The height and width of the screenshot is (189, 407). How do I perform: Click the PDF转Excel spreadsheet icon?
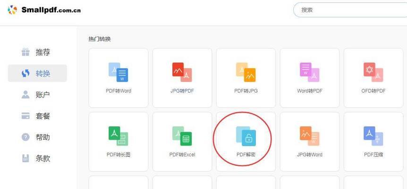click(x=182, y=136)
